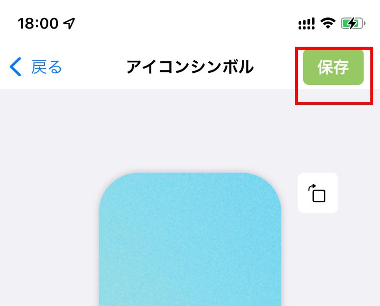
Task: Save the icon with the green 保存 button
Action: pyautogui.click(x=333, y=67)
